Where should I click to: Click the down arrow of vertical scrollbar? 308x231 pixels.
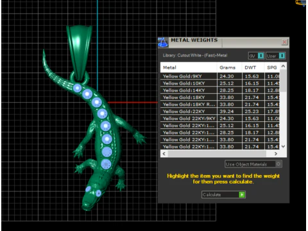pos(283,146)
